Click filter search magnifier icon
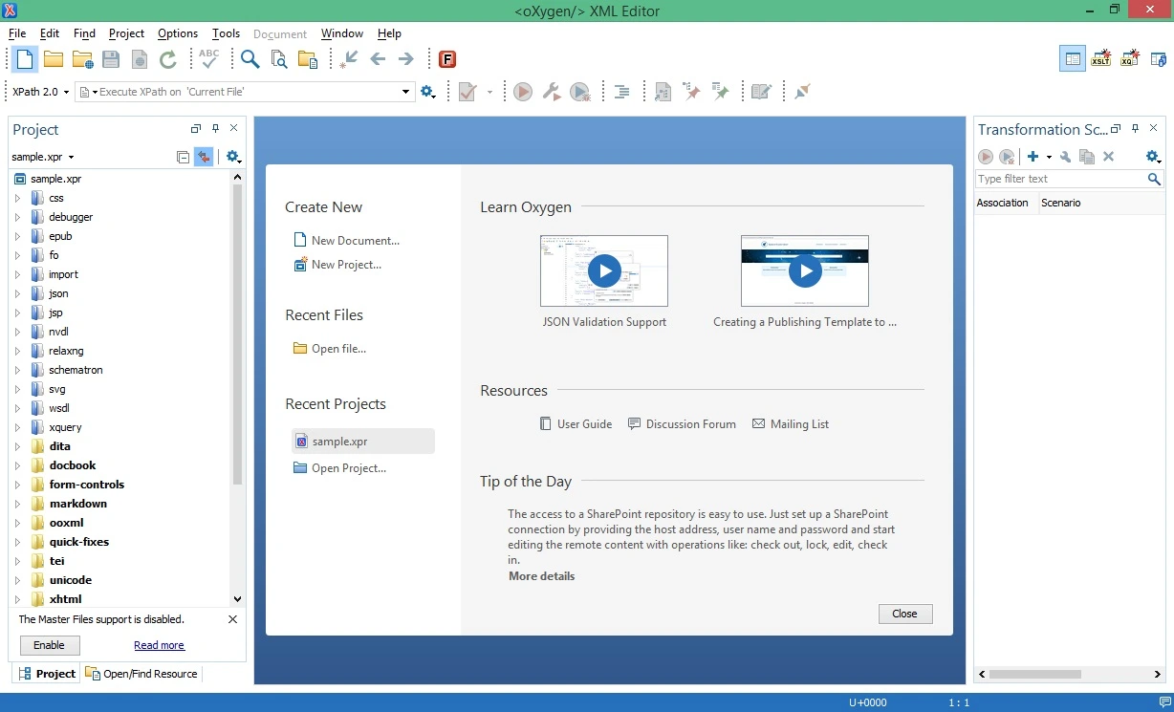 coord(1154,179)
